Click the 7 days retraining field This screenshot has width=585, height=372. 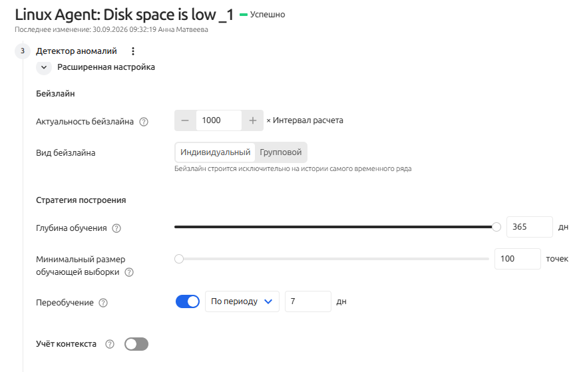[x=307, y=301]
